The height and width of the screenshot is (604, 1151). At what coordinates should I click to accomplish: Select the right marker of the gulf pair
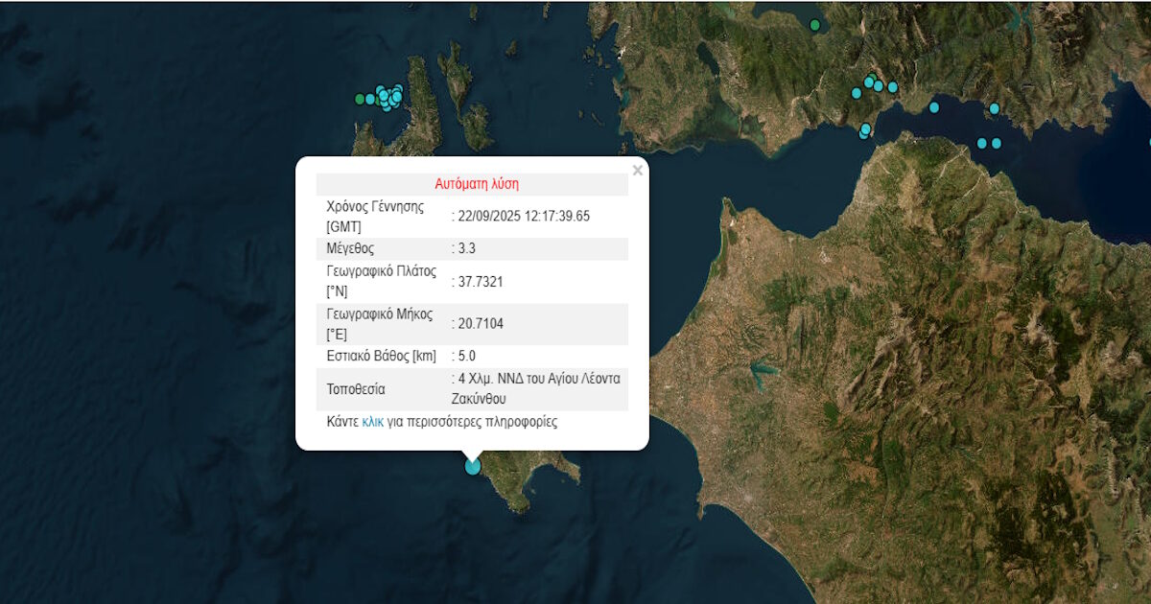[996, 143]
